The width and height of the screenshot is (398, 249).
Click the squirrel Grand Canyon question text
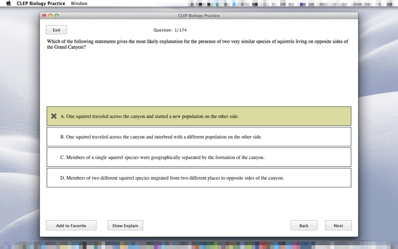[198, 44]
